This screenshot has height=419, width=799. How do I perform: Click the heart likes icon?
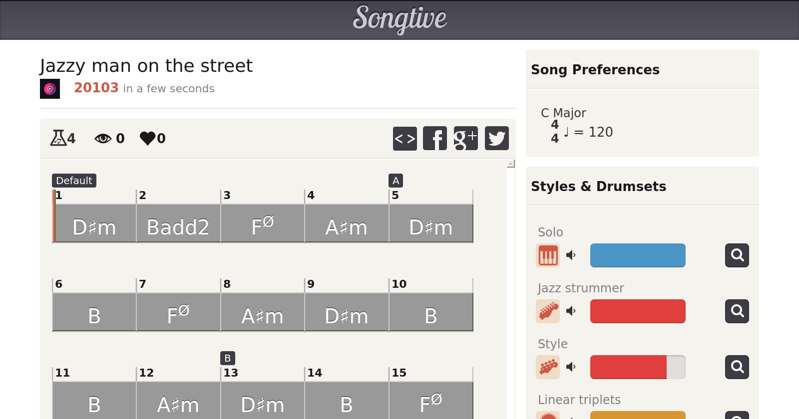148,138
